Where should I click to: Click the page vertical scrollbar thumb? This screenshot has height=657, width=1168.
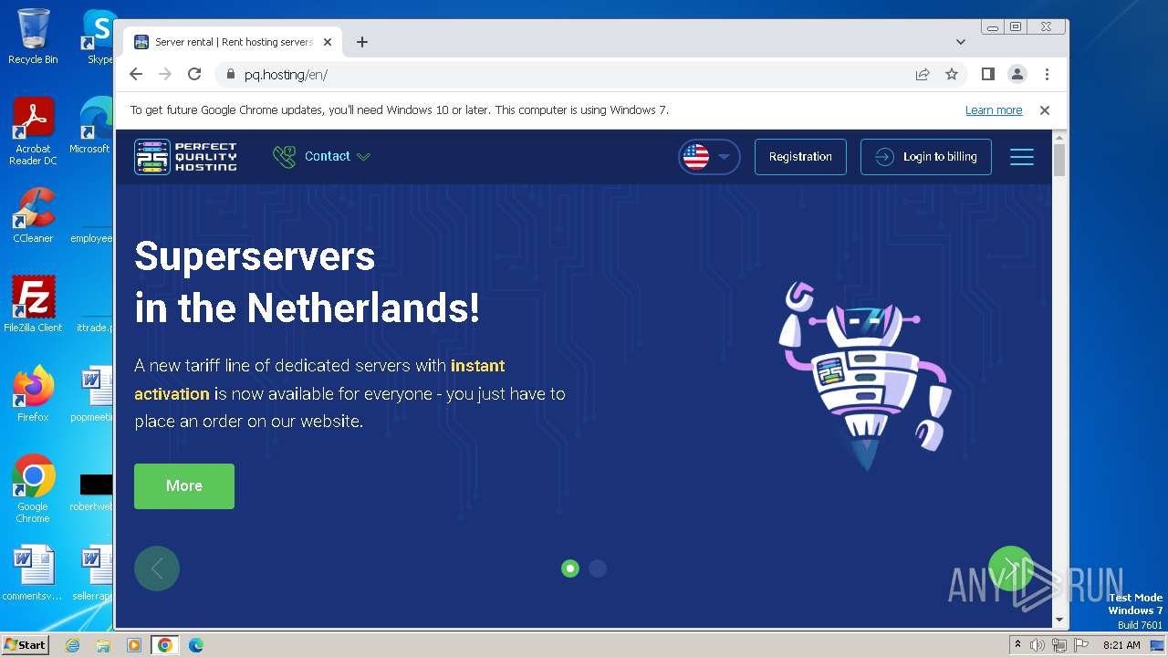[x=1059, y=160]
